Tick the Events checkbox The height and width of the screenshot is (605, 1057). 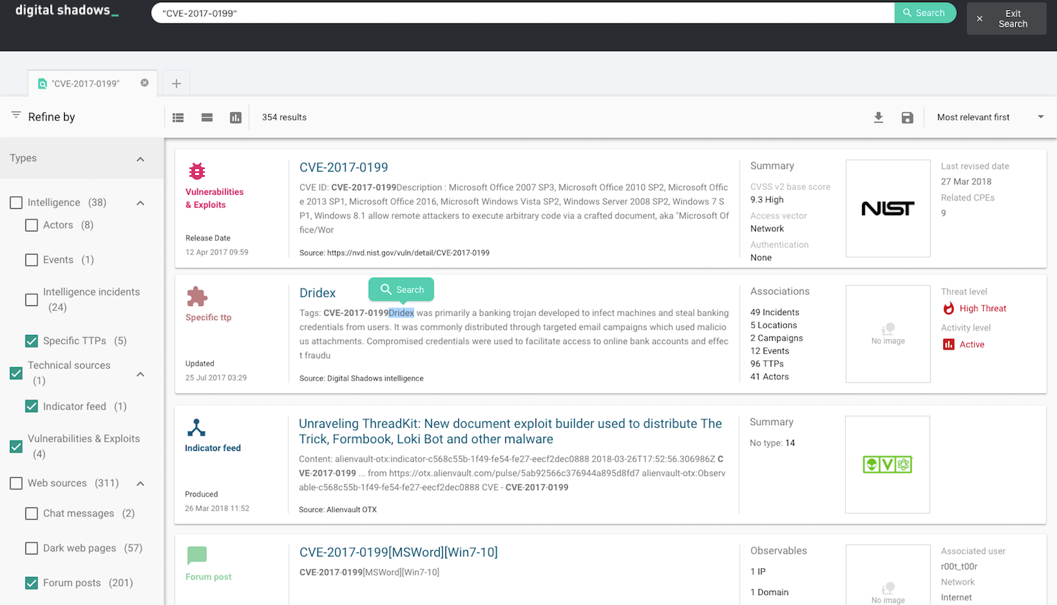[32, 260]
